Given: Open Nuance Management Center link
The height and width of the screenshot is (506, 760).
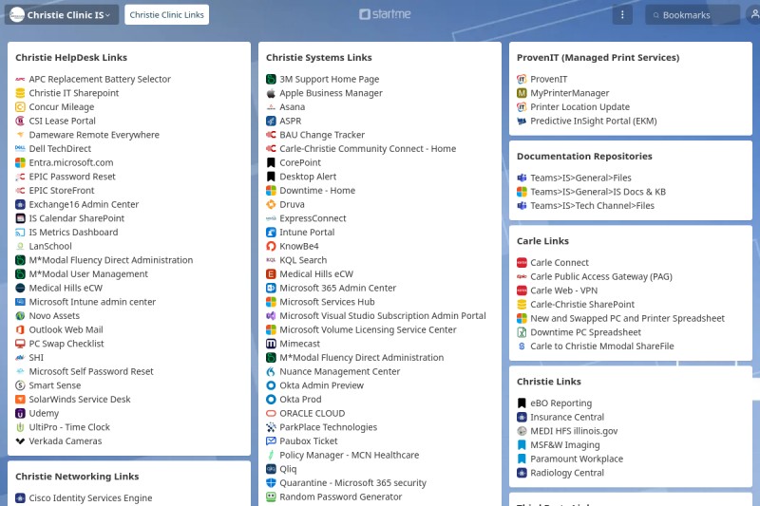Looking at the screenshot, I should (x=340, y=371).
